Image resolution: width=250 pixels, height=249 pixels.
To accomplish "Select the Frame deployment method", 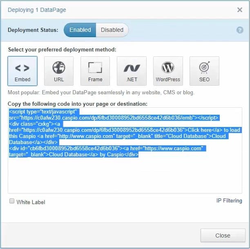I will (x=95, y=71).
